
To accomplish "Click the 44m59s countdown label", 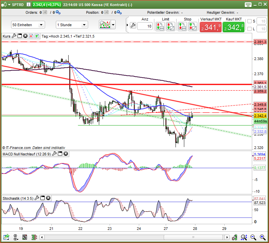I will (x=260, y=121).
